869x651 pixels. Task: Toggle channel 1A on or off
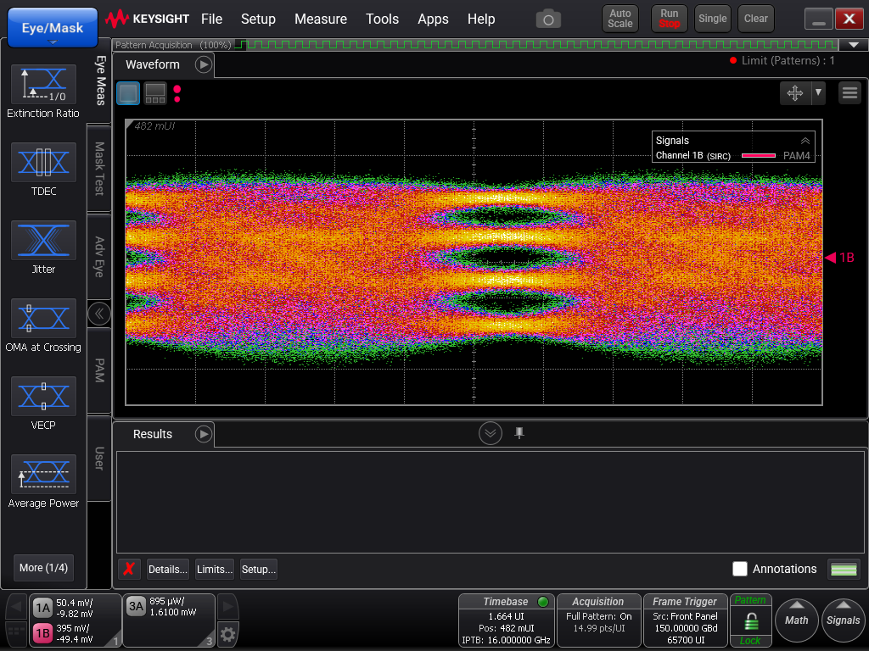point(42,608)
